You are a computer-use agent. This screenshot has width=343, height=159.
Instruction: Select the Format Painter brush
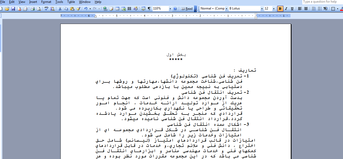[78, 9]
